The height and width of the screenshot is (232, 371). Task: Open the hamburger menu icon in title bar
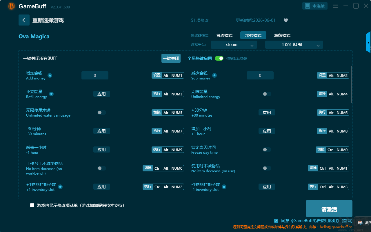pos(335,6)
